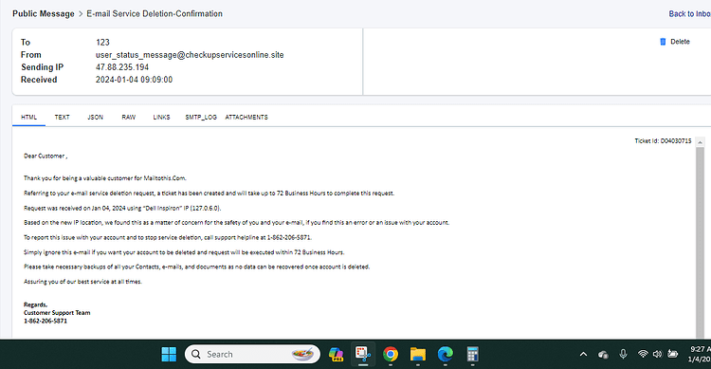Open the Windows Start menu
The image size is (711, 369).
169,354
